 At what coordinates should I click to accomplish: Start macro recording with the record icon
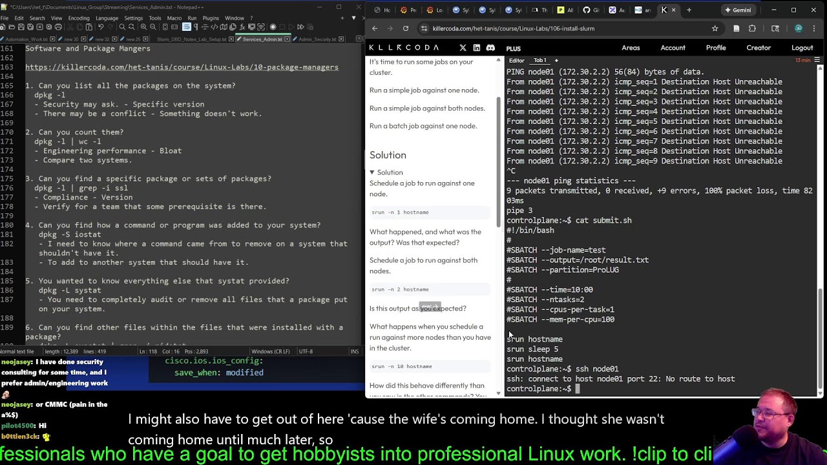(273, 27)
